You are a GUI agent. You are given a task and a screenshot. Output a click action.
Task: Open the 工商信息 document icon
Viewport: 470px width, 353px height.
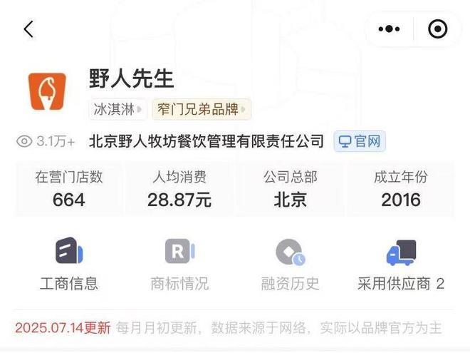(69, 251)
